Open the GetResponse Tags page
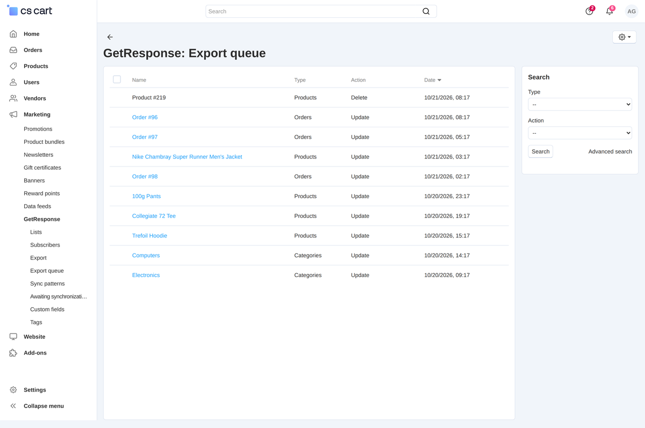 tap(36, 322)
